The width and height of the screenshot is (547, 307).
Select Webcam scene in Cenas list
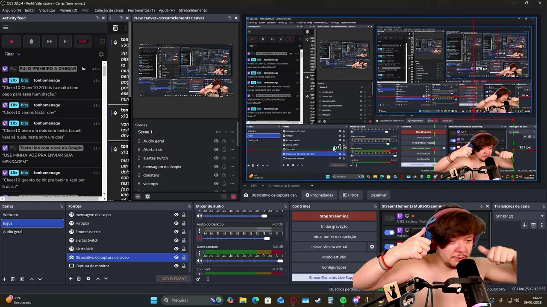(32, 215)
